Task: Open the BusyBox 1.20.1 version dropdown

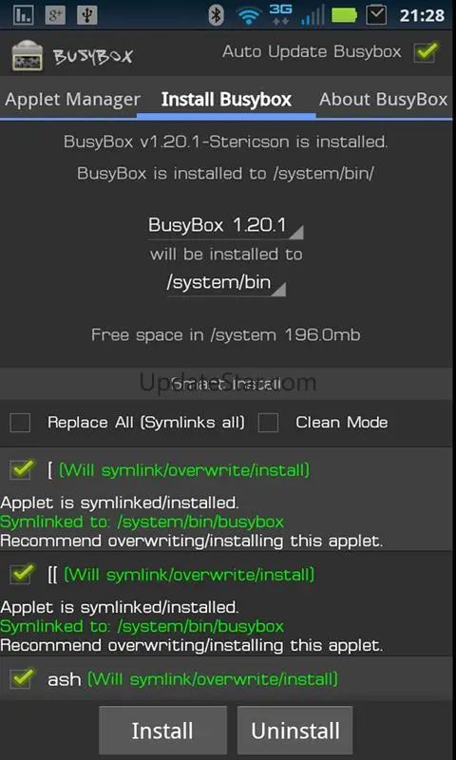Action: point(225,226)
